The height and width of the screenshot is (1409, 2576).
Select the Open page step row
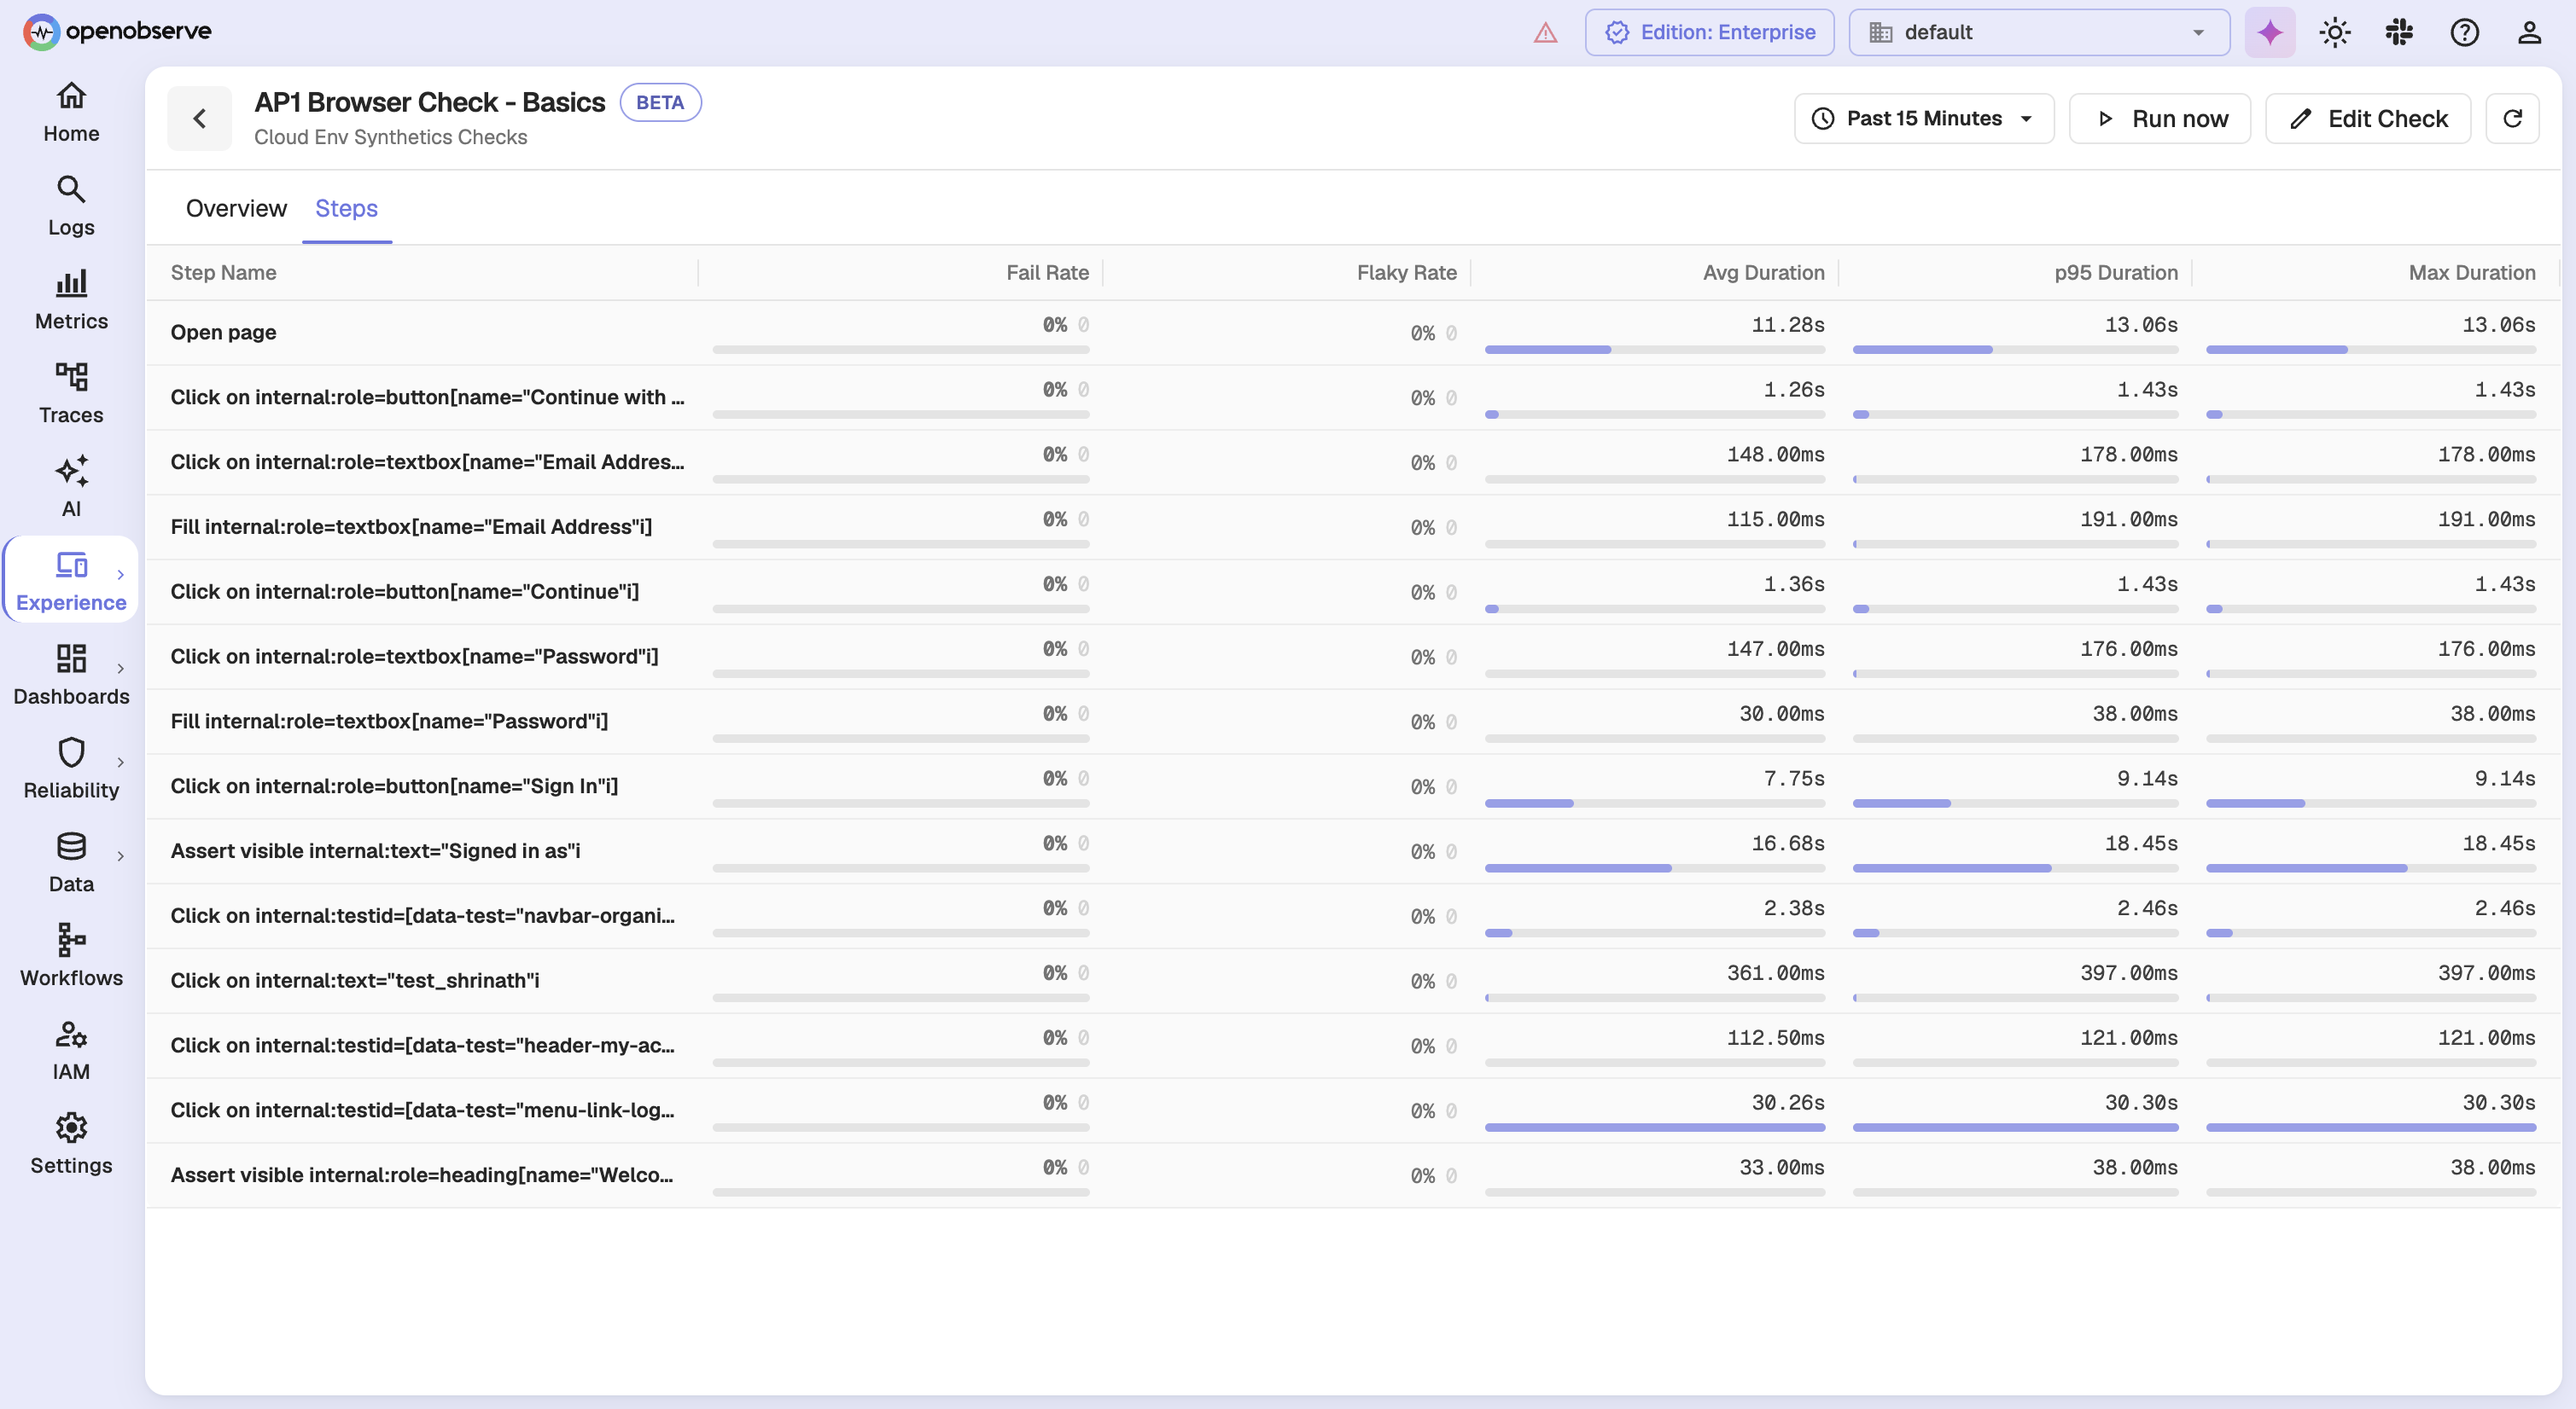[x=1353, y=333]
